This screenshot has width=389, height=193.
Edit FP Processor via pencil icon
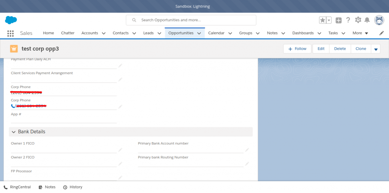point(120,177)
